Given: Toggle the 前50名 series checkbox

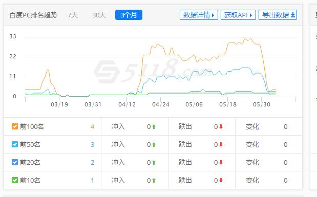Looking at the screenshot, I should click(15, 144).
